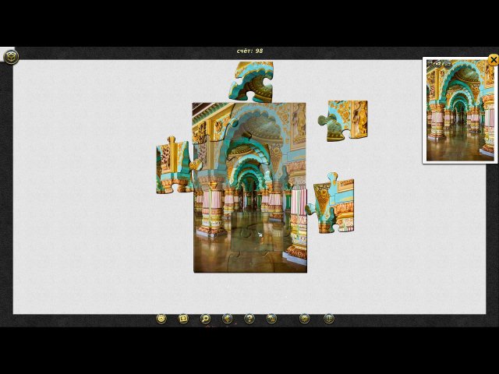Click the toolbar icon right of magnifier
This screenshot has width=499, height=374.
pos(228,319)
